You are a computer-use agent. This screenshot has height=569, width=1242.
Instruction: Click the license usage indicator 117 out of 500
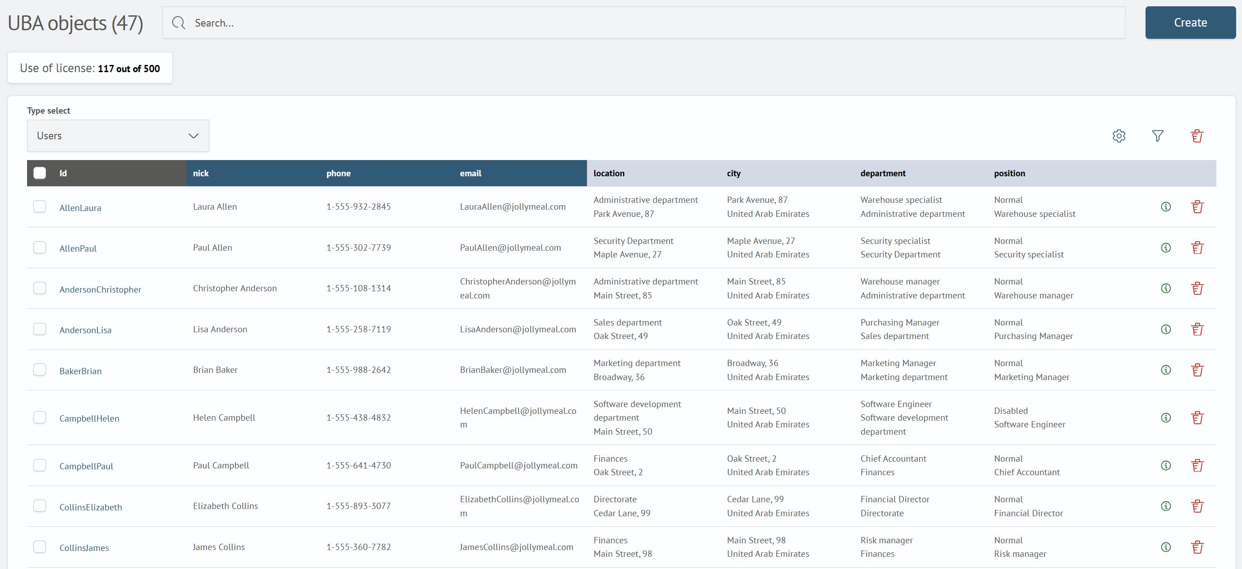[x=90, y=68]
